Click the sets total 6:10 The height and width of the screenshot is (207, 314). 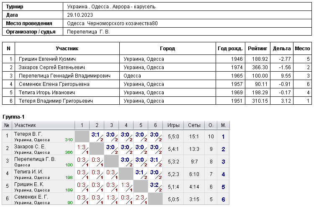194,175
